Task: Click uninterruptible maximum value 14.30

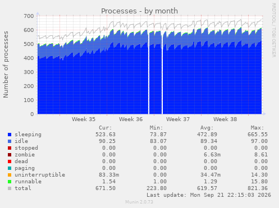Action: pos(259,175)
